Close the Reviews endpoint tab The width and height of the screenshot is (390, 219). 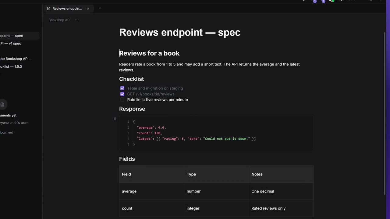pos(88,9)
